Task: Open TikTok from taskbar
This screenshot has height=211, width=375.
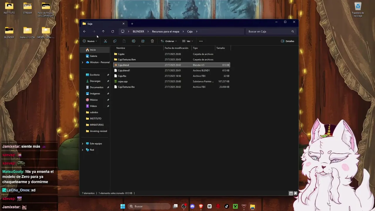Action: [x=226, y=206]
